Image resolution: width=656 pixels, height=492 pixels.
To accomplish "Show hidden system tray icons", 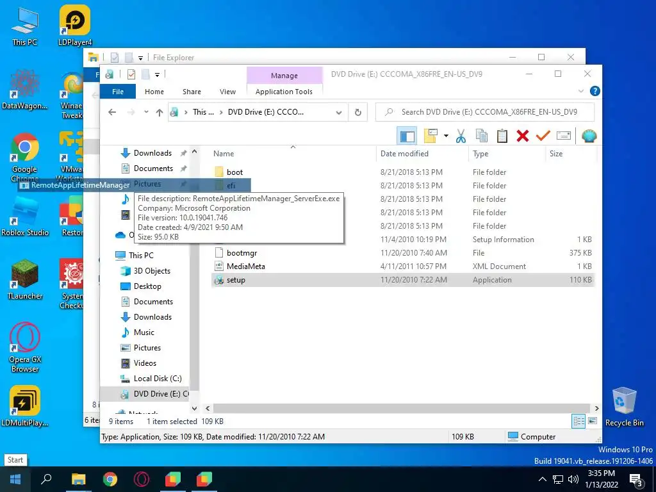I will 542,479.
